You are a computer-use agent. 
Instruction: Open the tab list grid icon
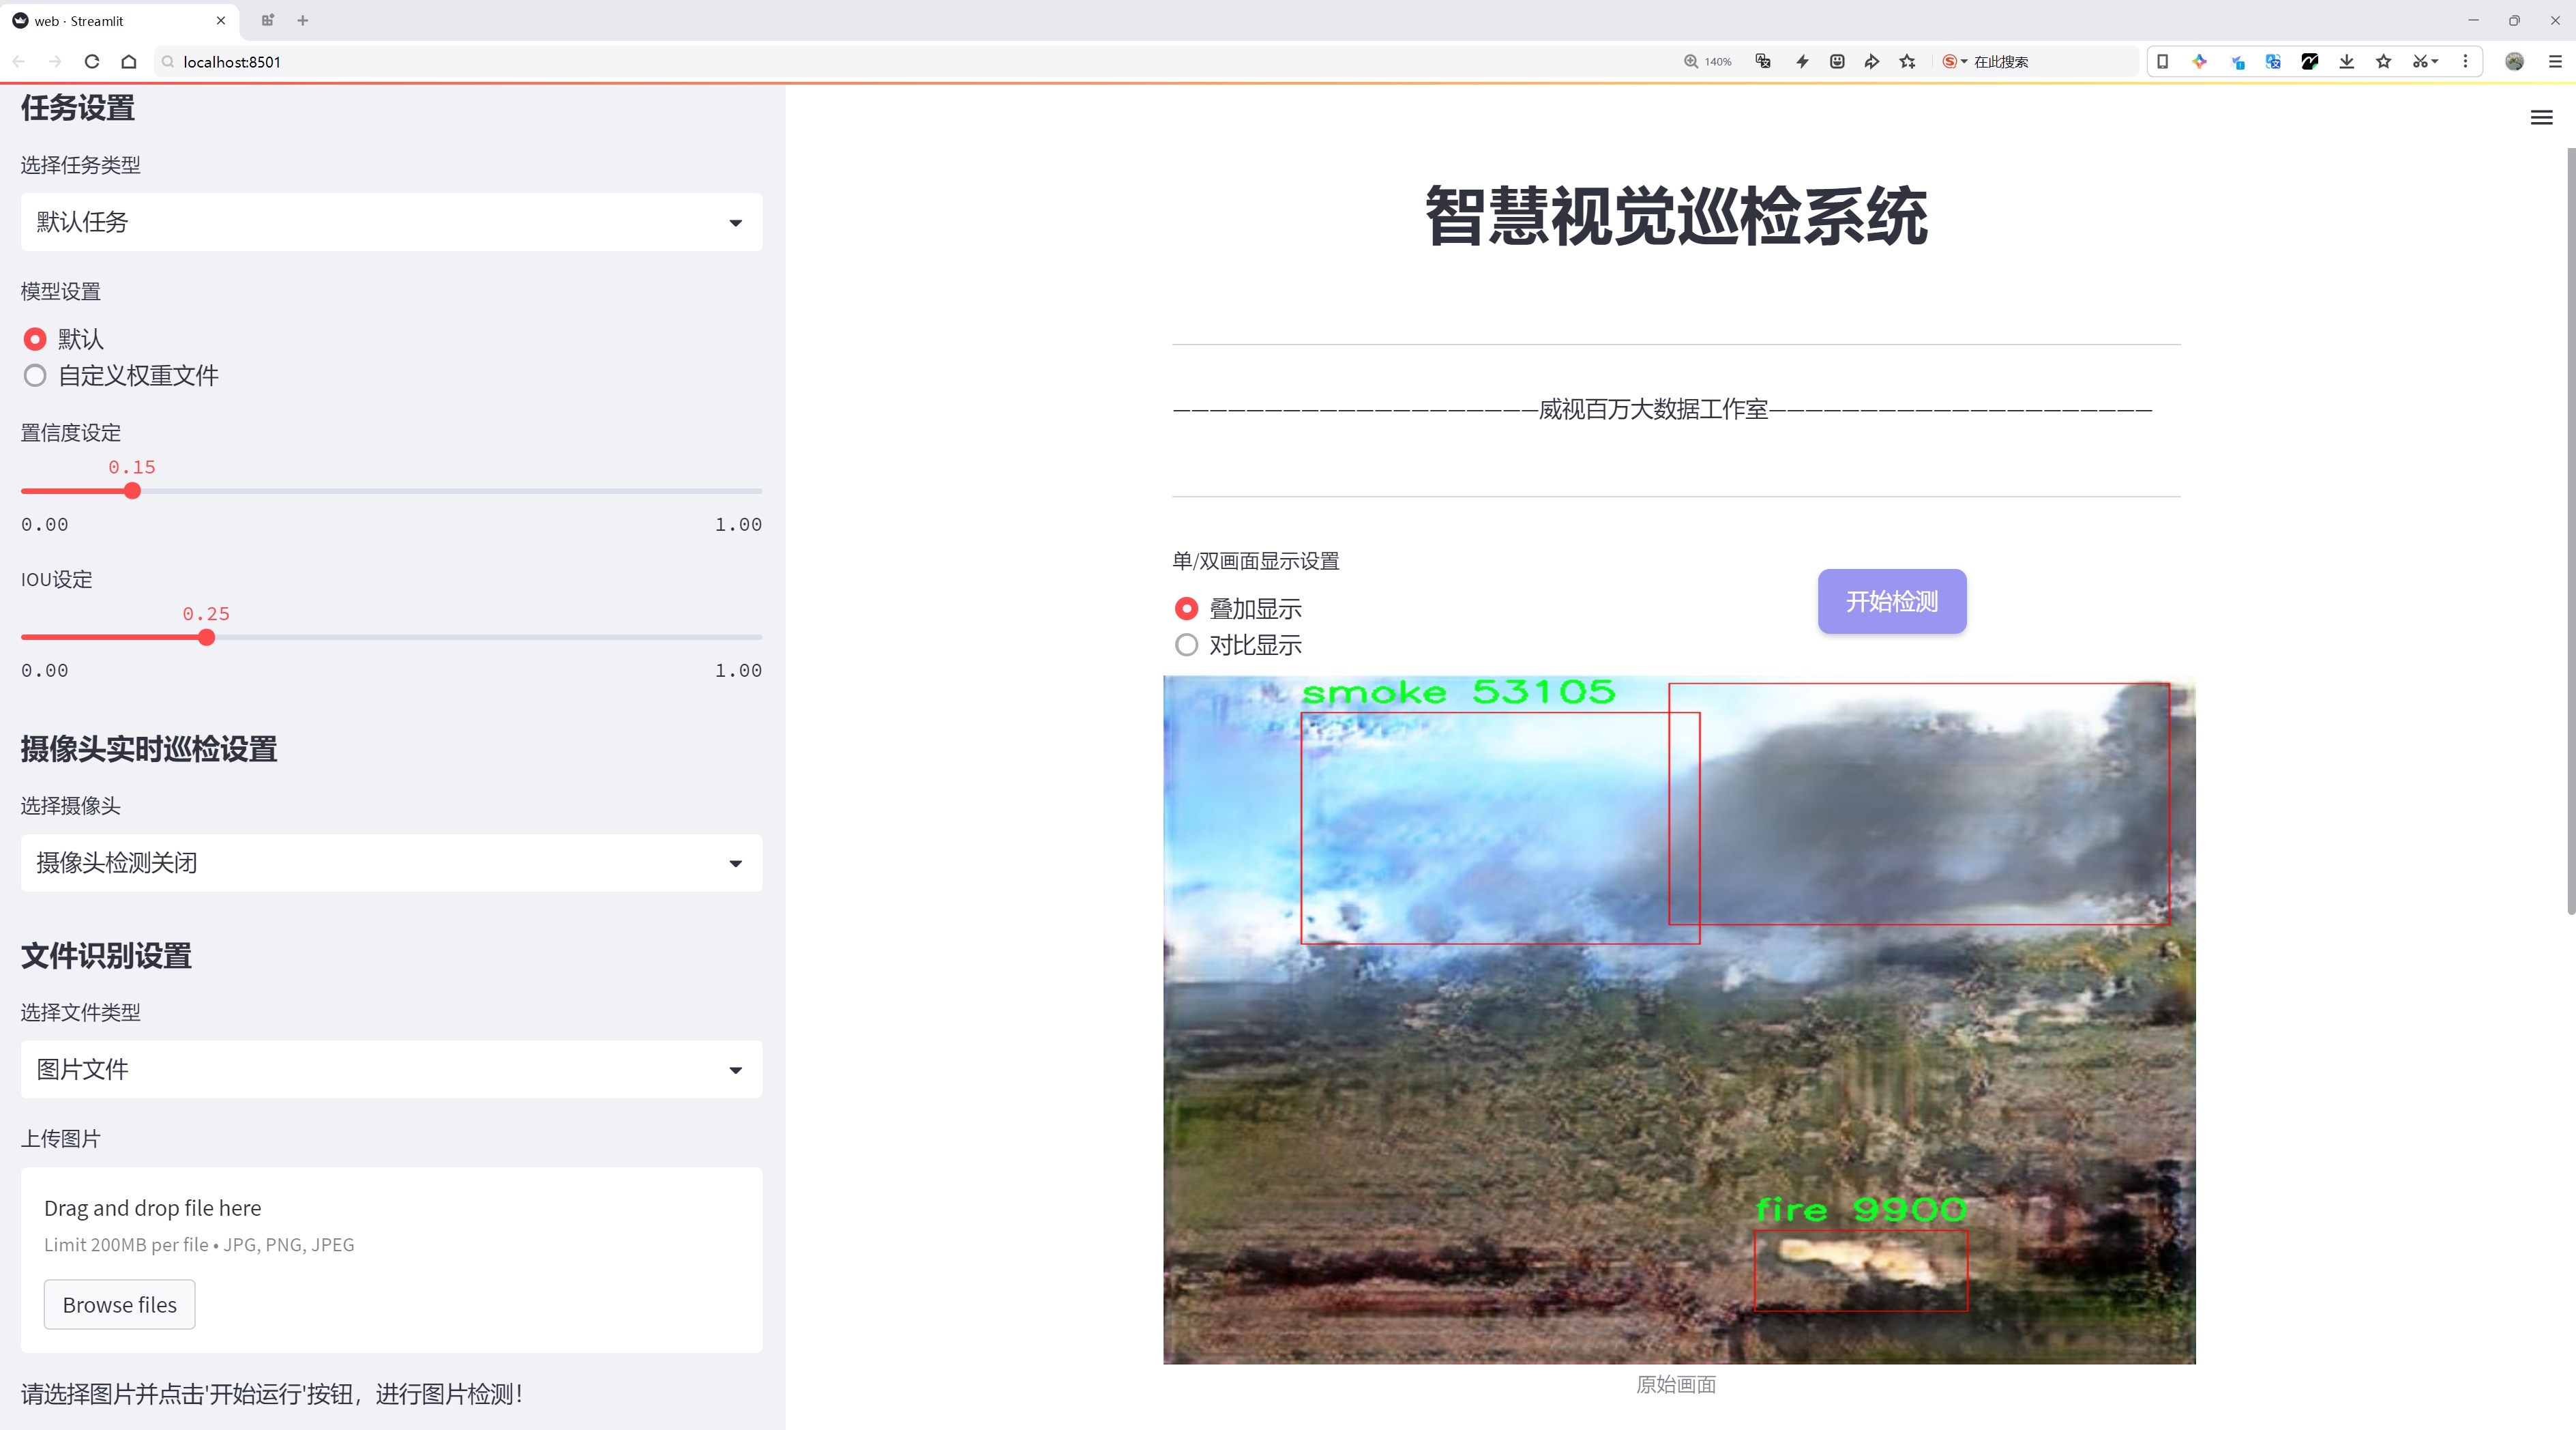coord(267,20)
